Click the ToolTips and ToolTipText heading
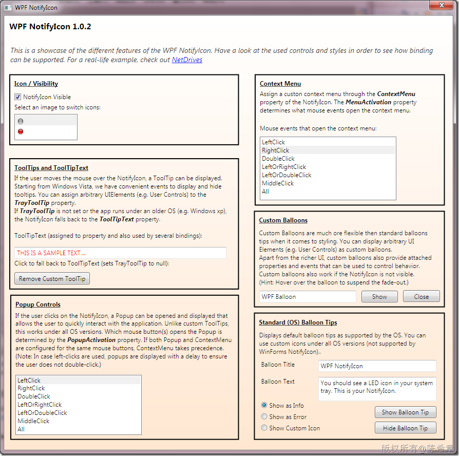This screenshot has width=459, height=456. point(51,168)
